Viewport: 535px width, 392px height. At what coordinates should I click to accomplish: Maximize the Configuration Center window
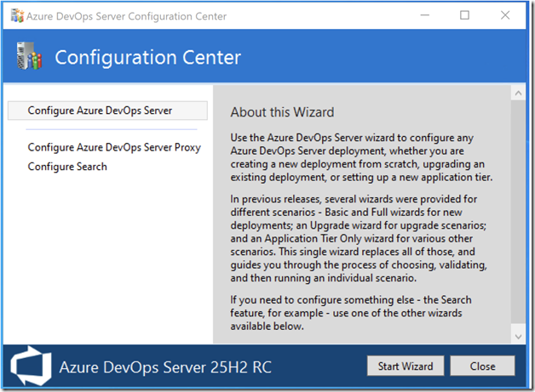click(x=464, y=15)
